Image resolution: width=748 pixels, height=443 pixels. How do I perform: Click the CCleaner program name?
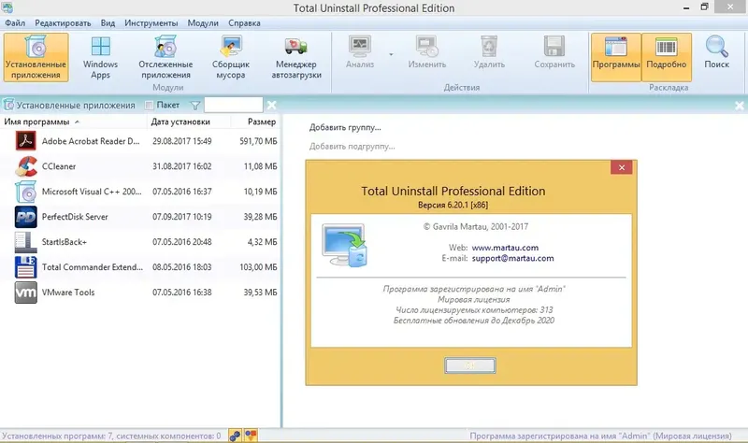coord(59,166)
